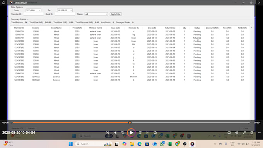This screenshot has height=148, width=263.
Task: Skip forward a few seconds
Action: pyautogui.click(x=140, y=133)
